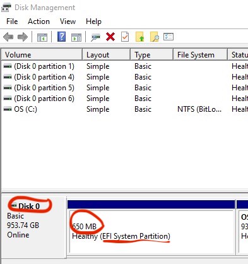Click the Back arrow toolbar icon

(8, 37)
